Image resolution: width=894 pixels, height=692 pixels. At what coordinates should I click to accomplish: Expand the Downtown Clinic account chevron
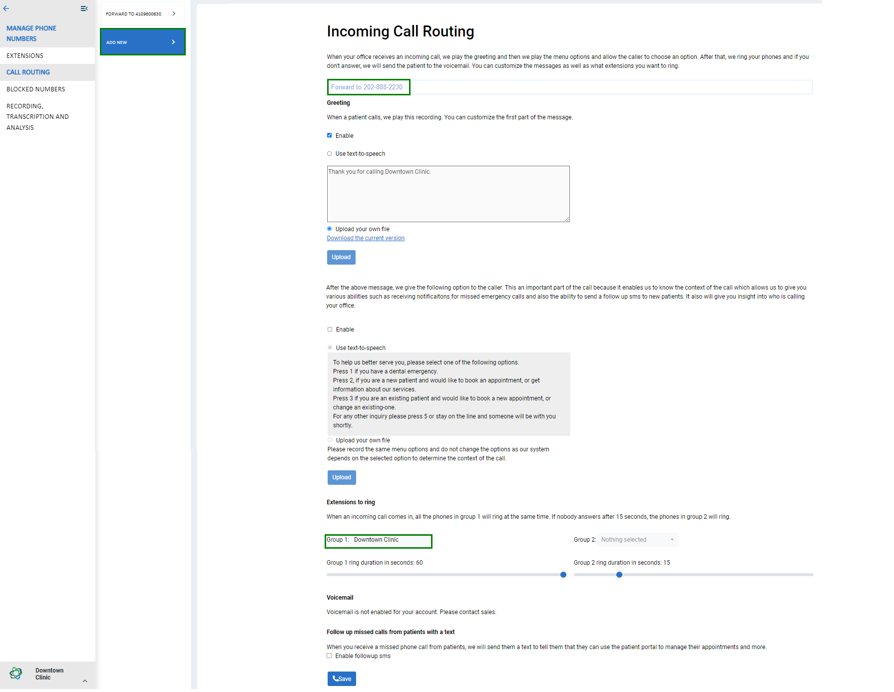pos(85,681)
